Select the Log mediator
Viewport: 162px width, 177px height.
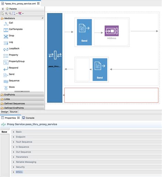[8, 43]
